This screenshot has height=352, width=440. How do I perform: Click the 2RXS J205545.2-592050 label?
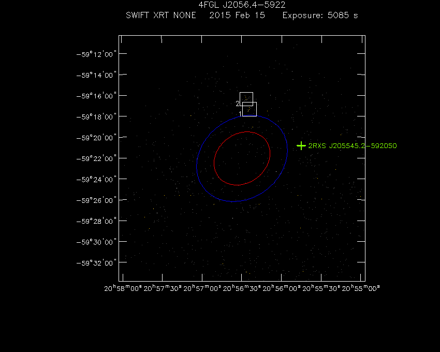pos(353,145)
